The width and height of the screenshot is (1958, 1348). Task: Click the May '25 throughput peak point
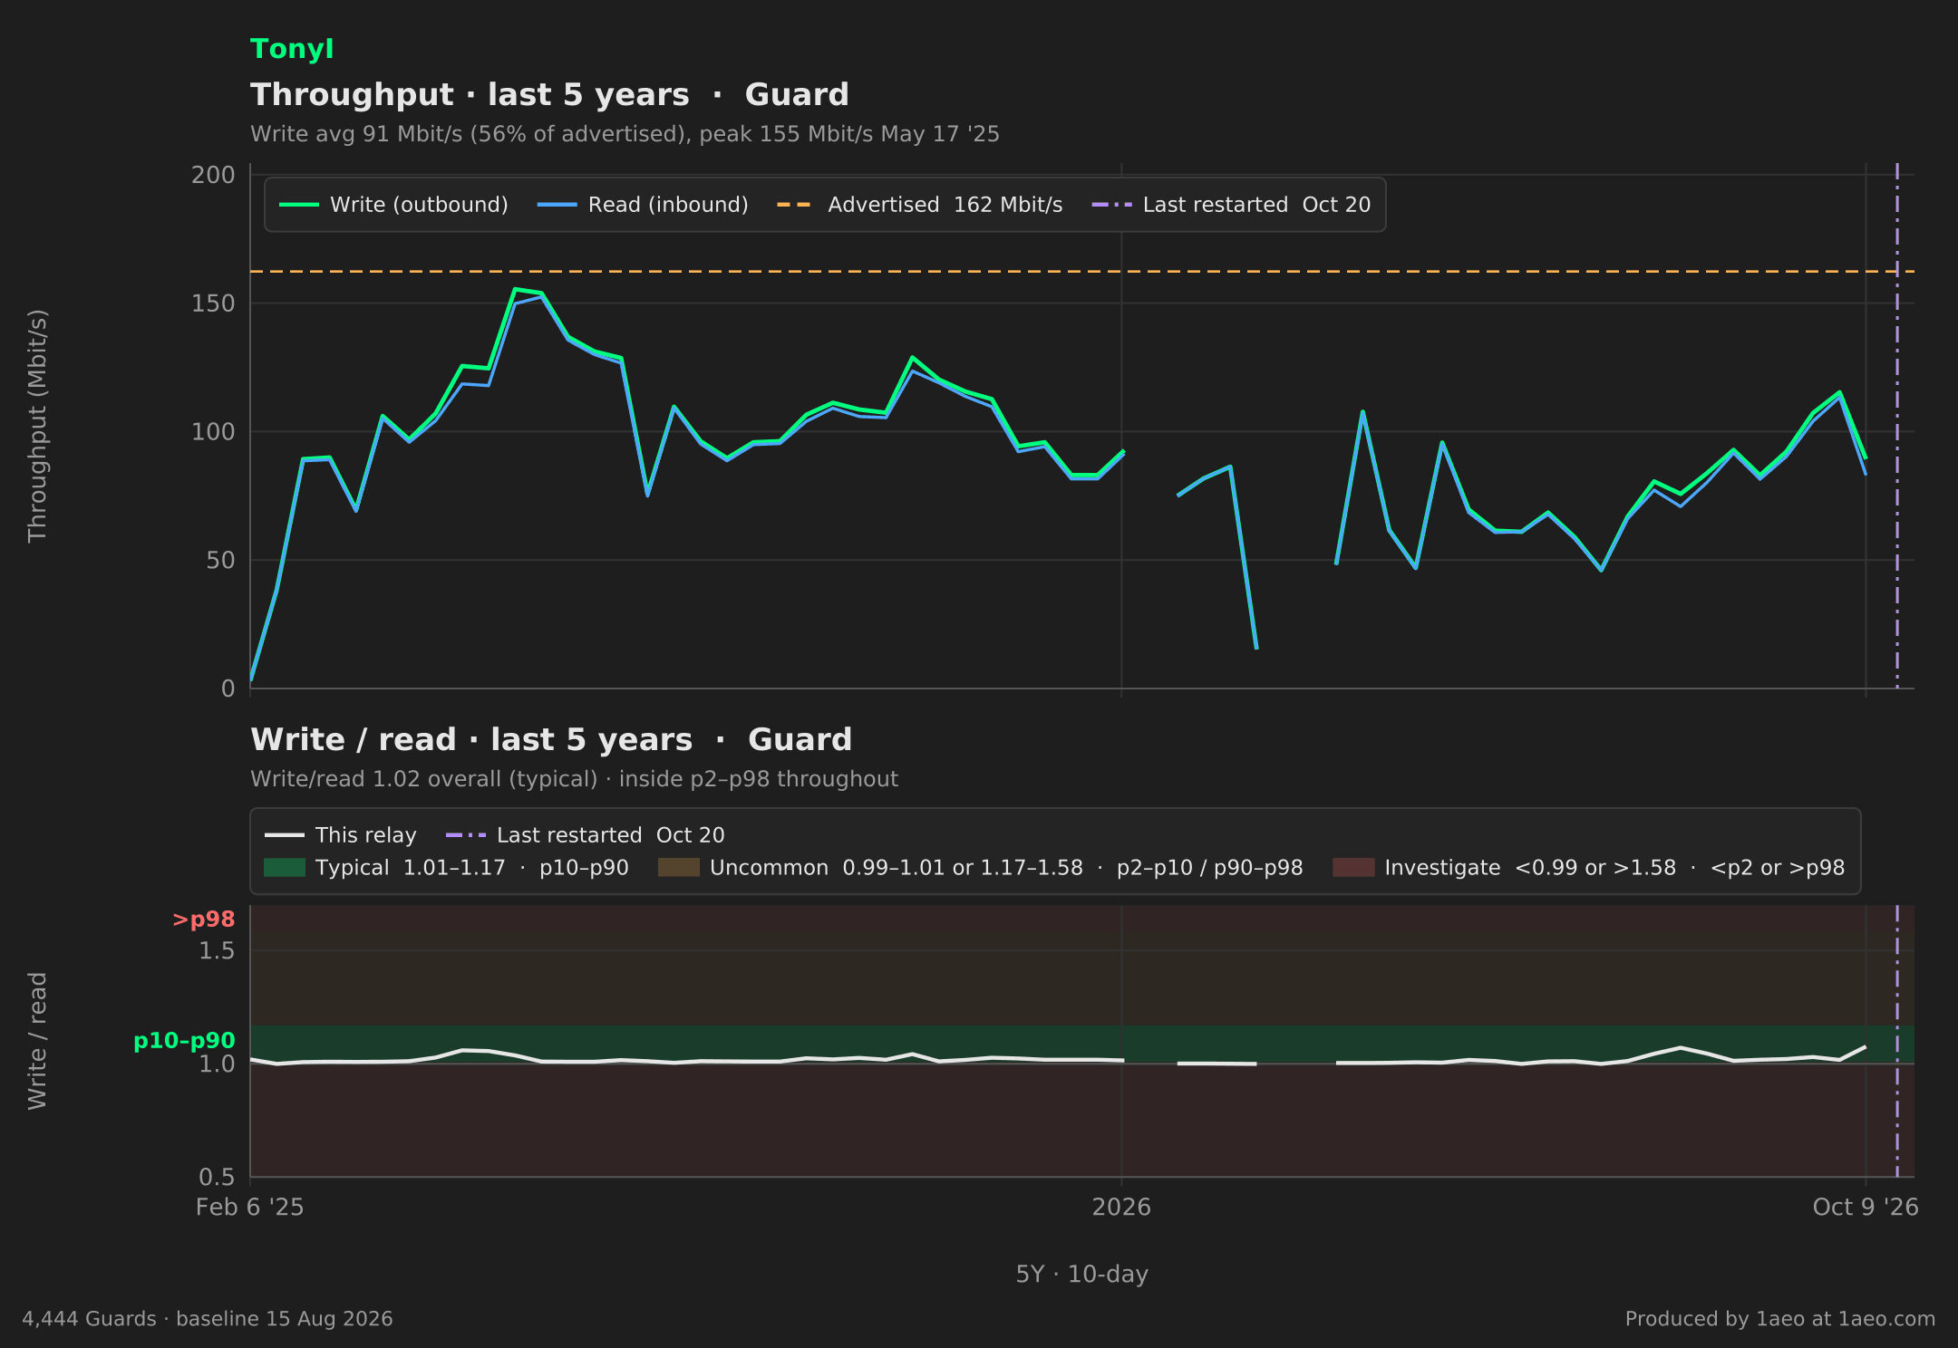[515, 290]
